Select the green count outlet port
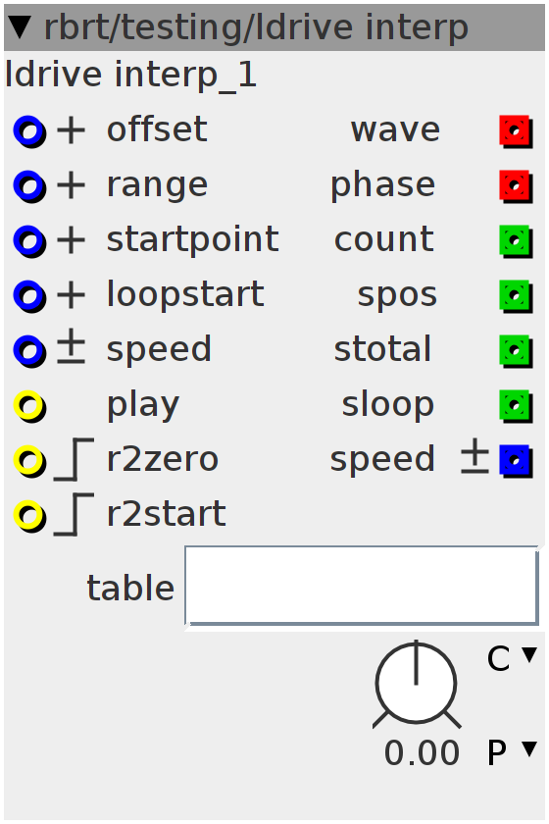The width and height of the screenshot is (549, 824). click(x=516, y=241)
